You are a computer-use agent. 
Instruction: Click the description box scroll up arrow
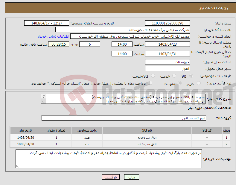pyautogui.click(x=44, y=95)
